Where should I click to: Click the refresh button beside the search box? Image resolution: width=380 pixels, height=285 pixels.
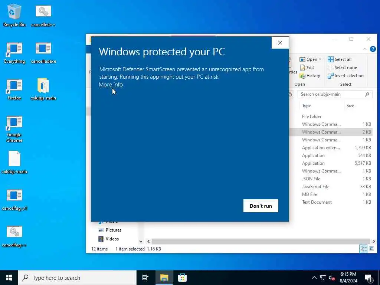290,95
